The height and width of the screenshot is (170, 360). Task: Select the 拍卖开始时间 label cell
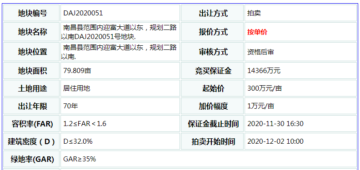[212, 141]
